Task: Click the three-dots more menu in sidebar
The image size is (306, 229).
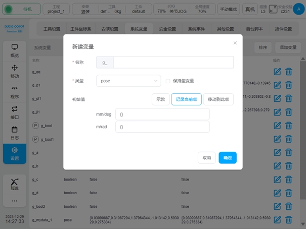Action: 15,201
